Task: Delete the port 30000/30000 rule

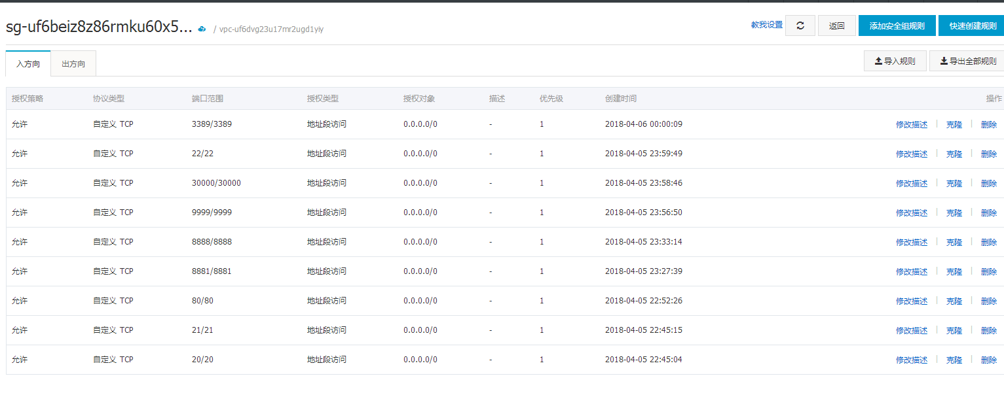Action: coord(988,184)
